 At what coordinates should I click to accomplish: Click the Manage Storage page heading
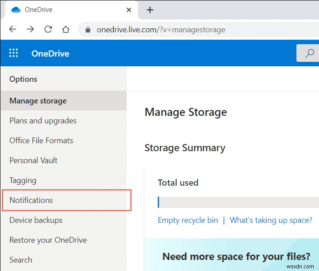(x=186, y=112)
